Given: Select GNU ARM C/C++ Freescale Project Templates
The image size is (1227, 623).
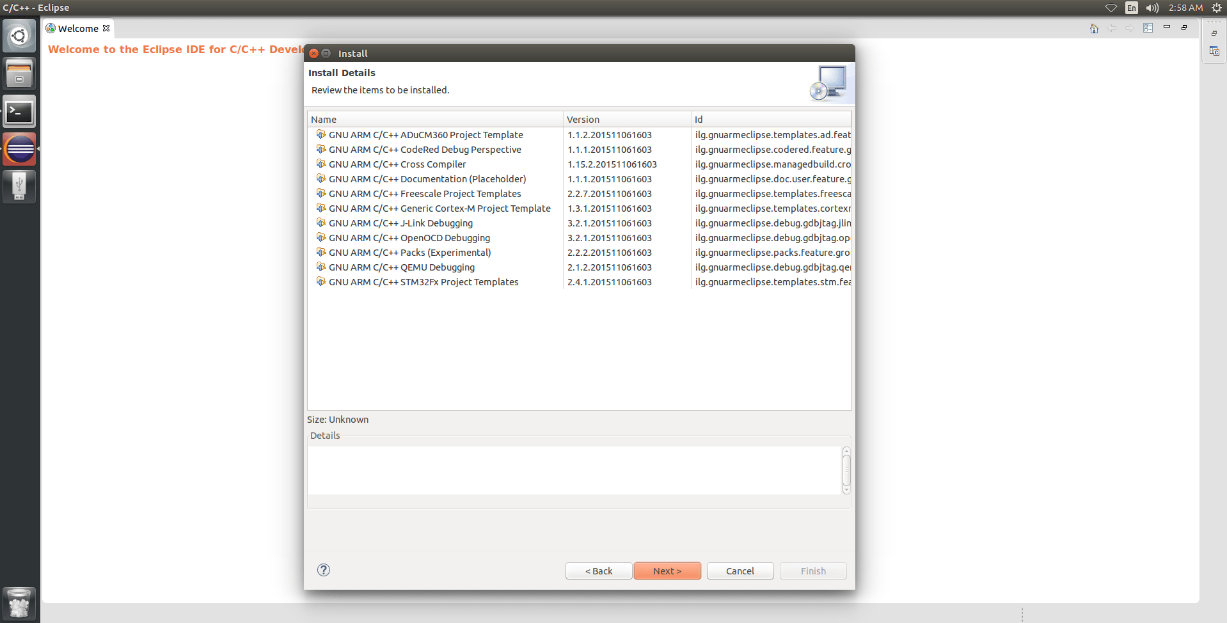Looking at the screenshot, I should point(425,194).
